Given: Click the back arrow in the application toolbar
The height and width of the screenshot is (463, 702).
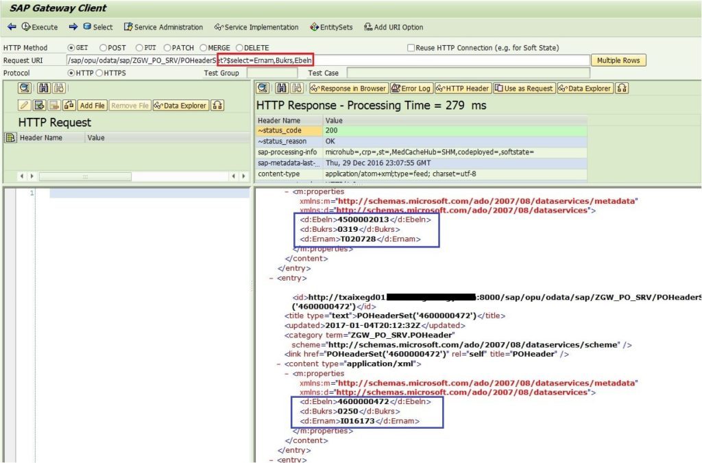Looking at the screenshot, I should tap(12, 27).
